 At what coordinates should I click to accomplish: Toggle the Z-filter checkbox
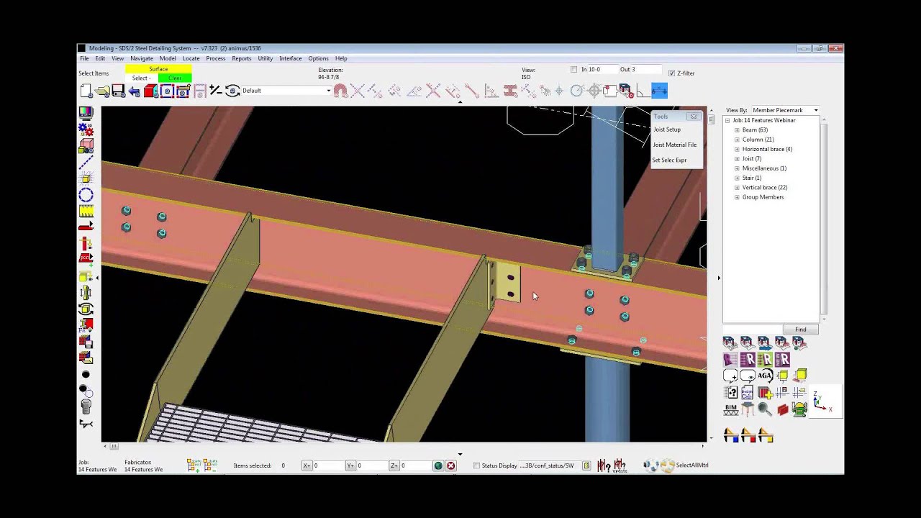[x=671, y=73]
